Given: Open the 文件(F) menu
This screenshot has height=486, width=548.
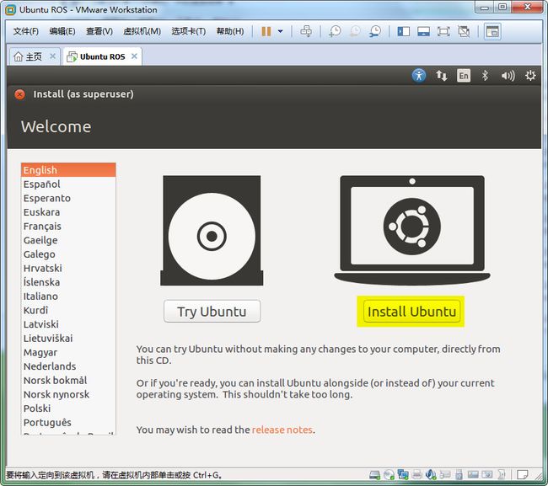Looking at the screenshot, I should point(25,31).
